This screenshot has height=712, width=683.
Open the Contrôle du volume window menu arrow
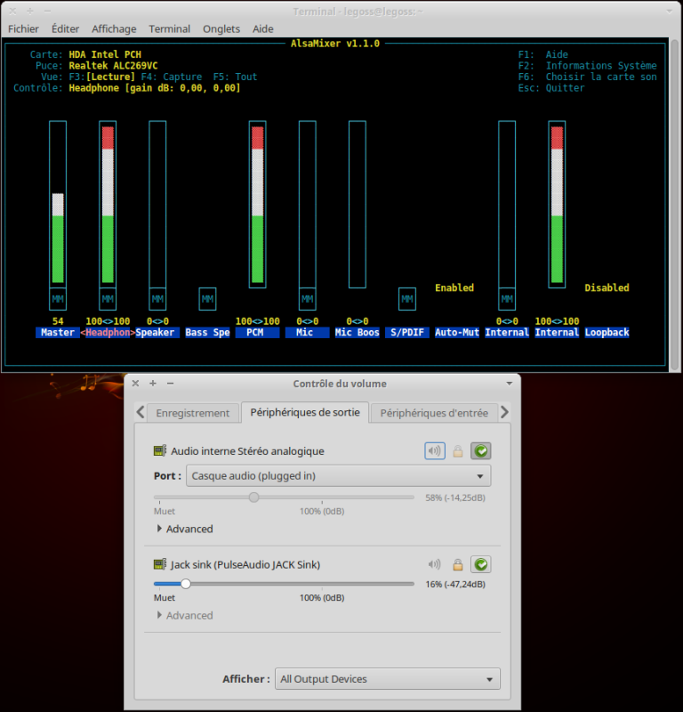510,384
